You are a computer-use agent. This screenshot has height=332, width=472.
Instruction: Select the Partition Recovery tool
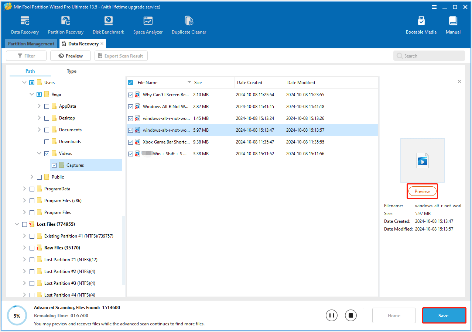pos(65,24)
